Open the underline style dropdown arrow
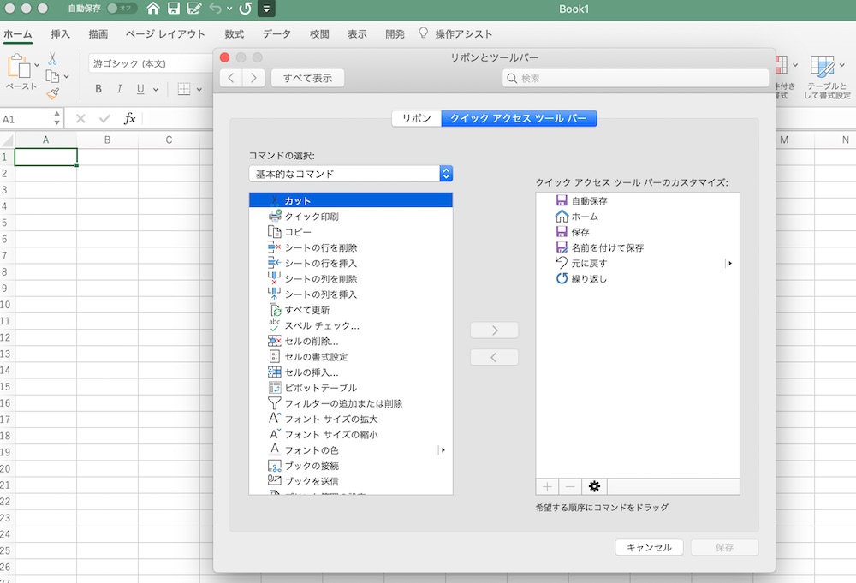 coord(156,89)
